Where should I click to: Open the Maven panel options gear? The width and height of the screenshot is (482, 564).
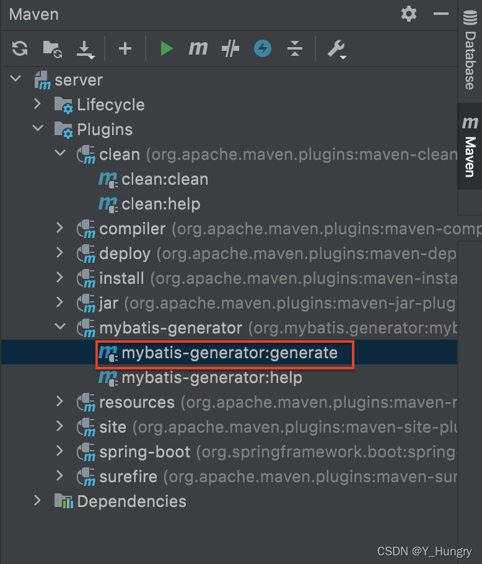pos(408,14)
